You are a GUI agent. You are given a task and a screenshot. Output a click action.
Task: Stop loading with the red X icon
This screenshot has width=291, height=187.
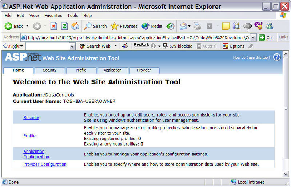[53, 26]
